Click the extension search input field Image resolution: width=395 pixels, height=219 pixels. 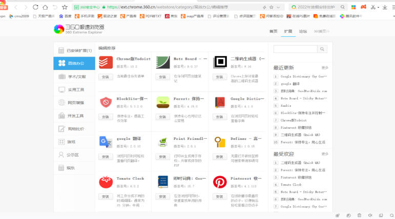(x=295, y=49)
